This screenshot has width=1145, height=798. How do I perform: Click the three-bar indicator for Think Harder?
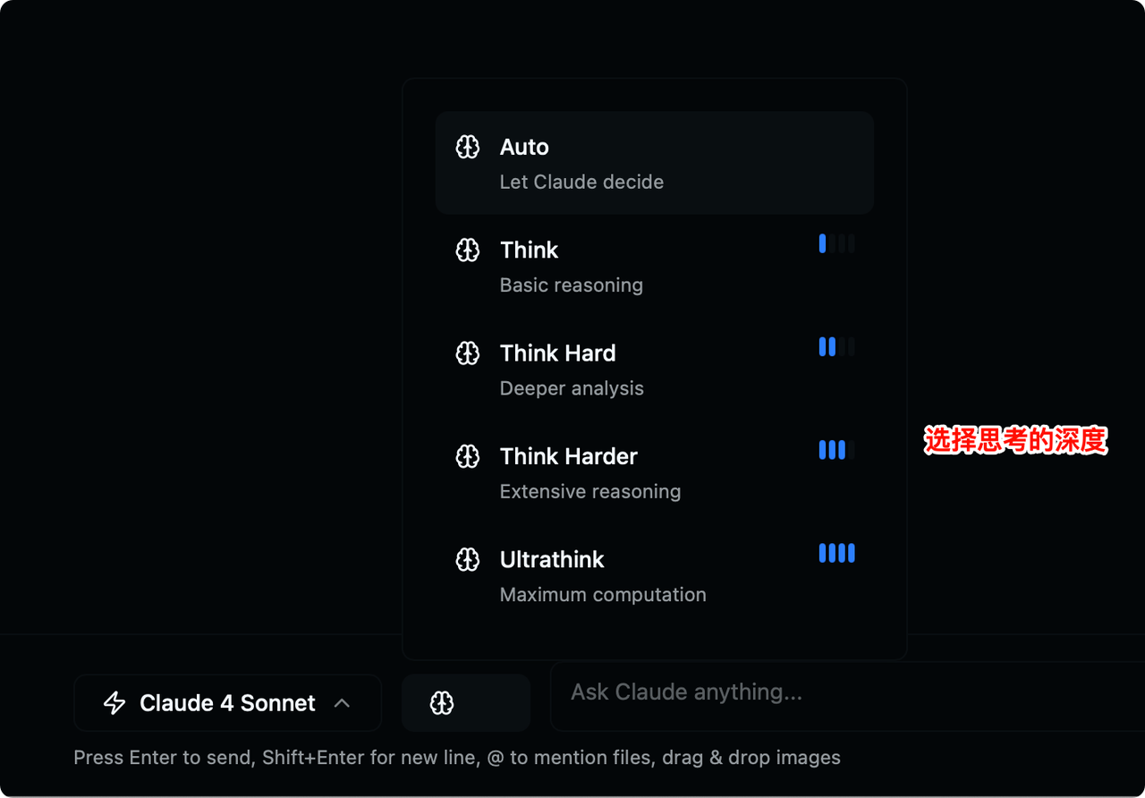tap(836, 450)
